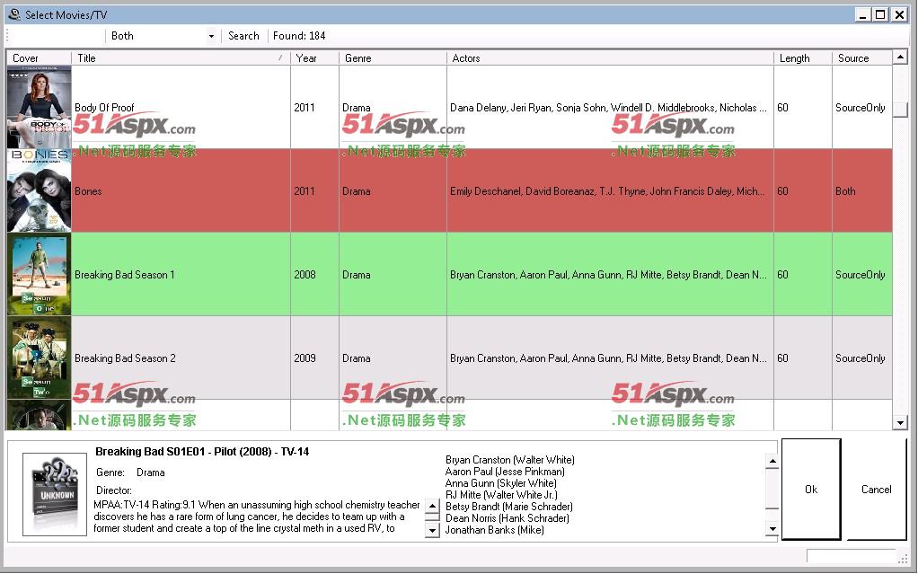
Task: Confirm selection with the Ok button
Action: click(811, 490)
